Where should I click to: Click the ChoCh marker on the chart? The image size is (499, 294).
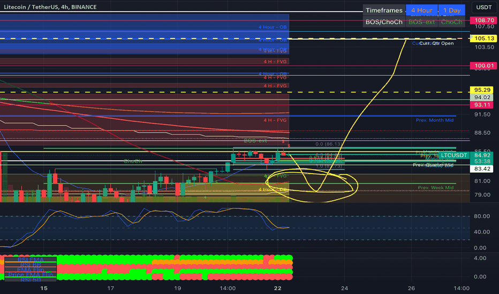(x=133, y=161)
